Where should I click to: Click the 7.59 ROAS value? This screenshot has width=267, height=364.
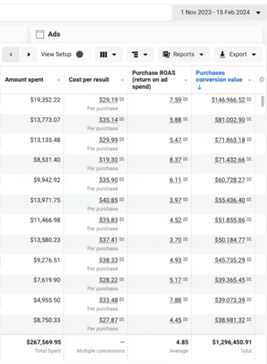pos(175,100)
